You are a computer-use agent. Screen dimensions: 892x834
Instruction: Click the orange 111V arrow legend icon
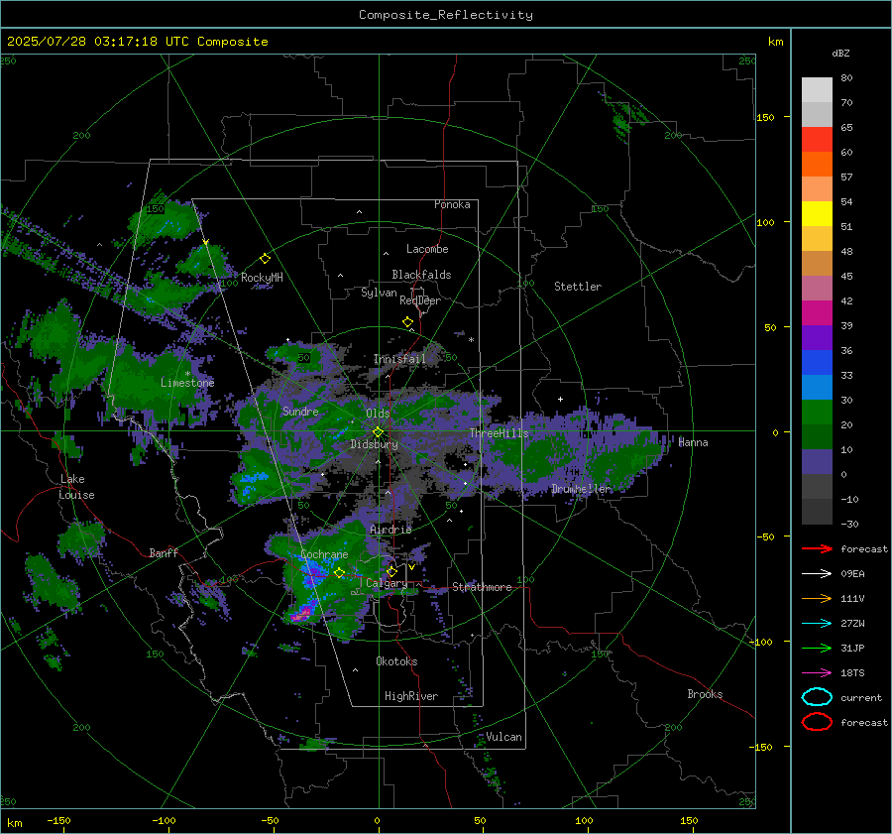[x=817, y=598]
